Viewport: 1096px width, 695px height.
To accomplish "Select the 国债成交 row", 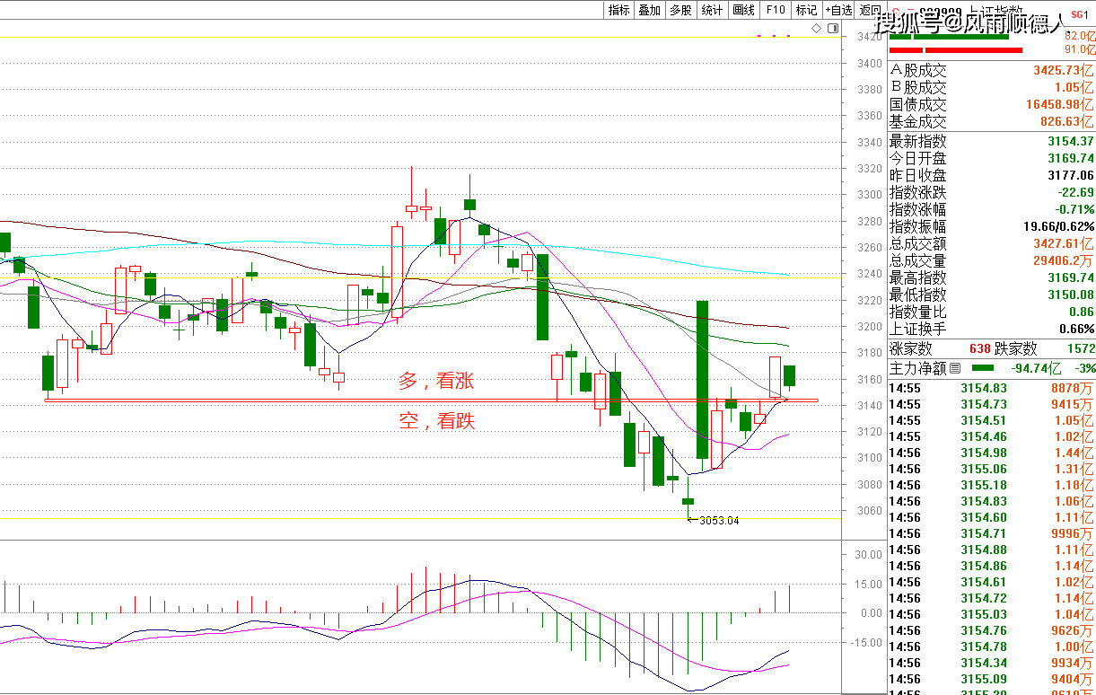I will click(992, 104).
